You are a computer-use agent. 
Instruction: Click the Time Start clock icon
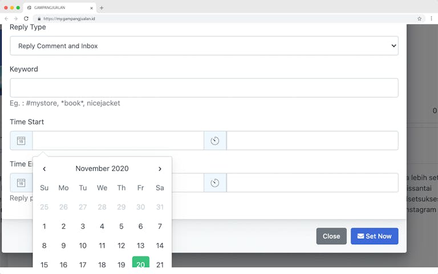click(x=215, y=140)
